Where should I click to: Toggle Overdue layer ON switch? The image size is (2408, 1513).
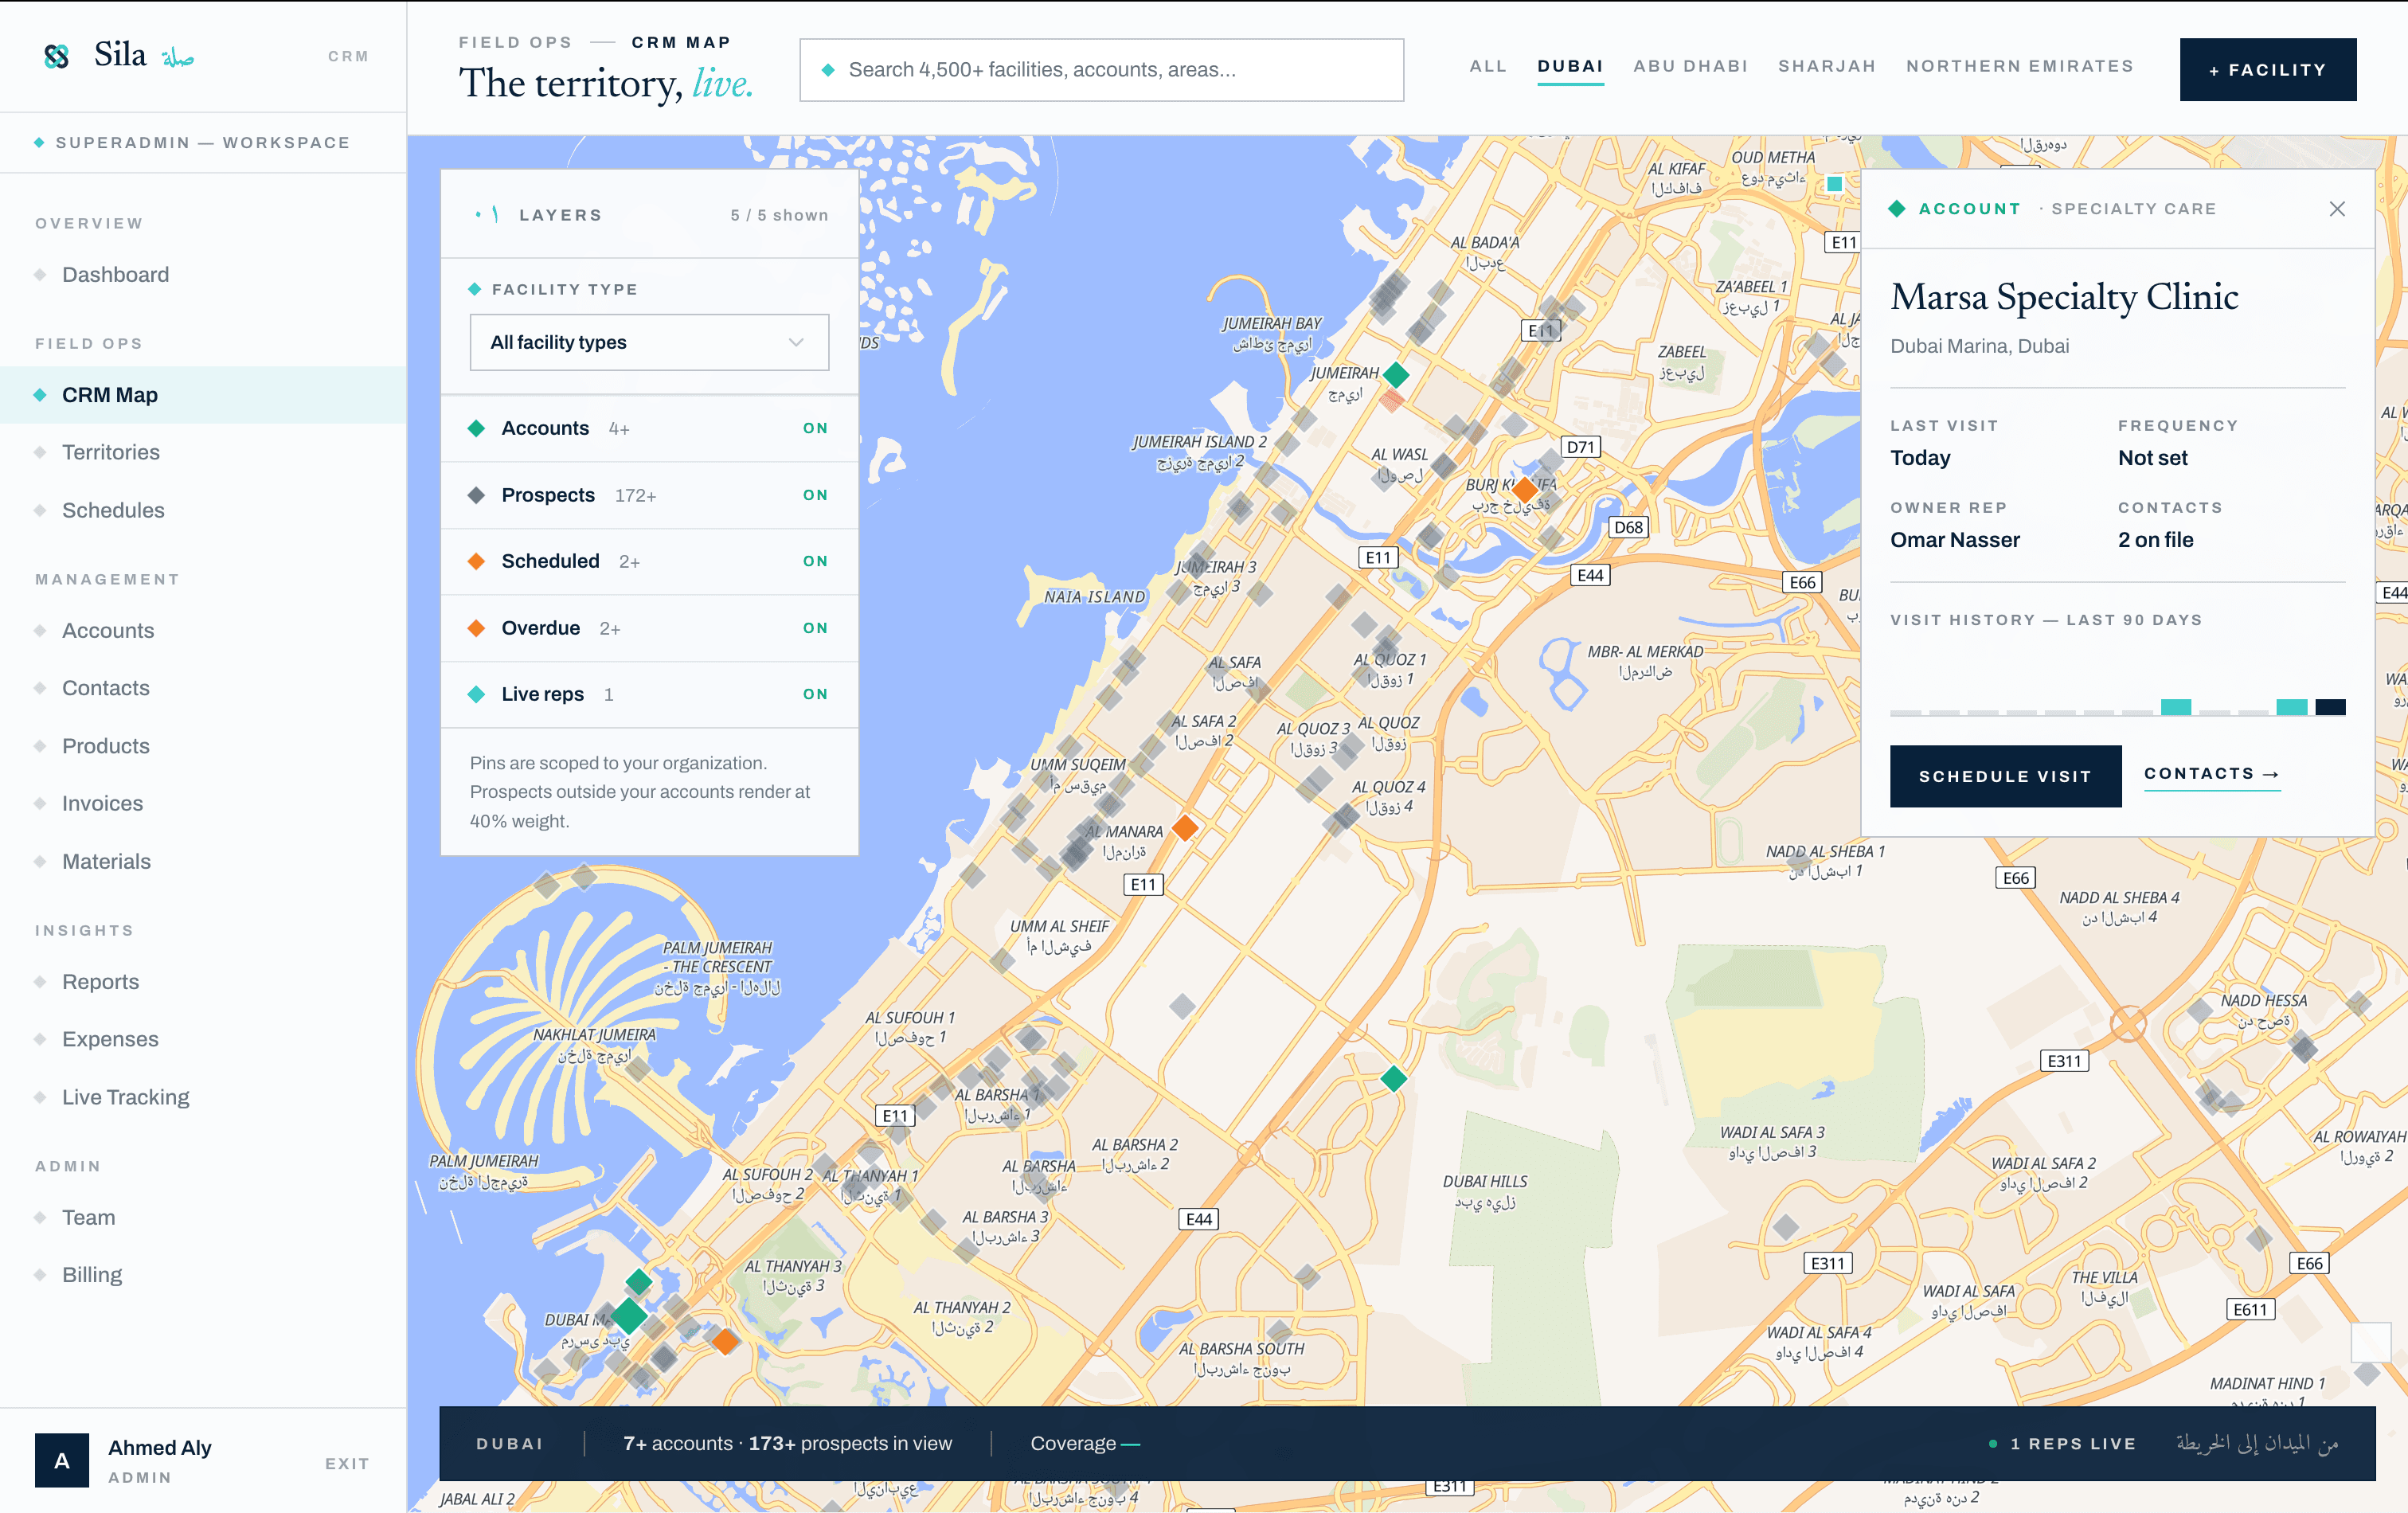click(x=815, y=628)
